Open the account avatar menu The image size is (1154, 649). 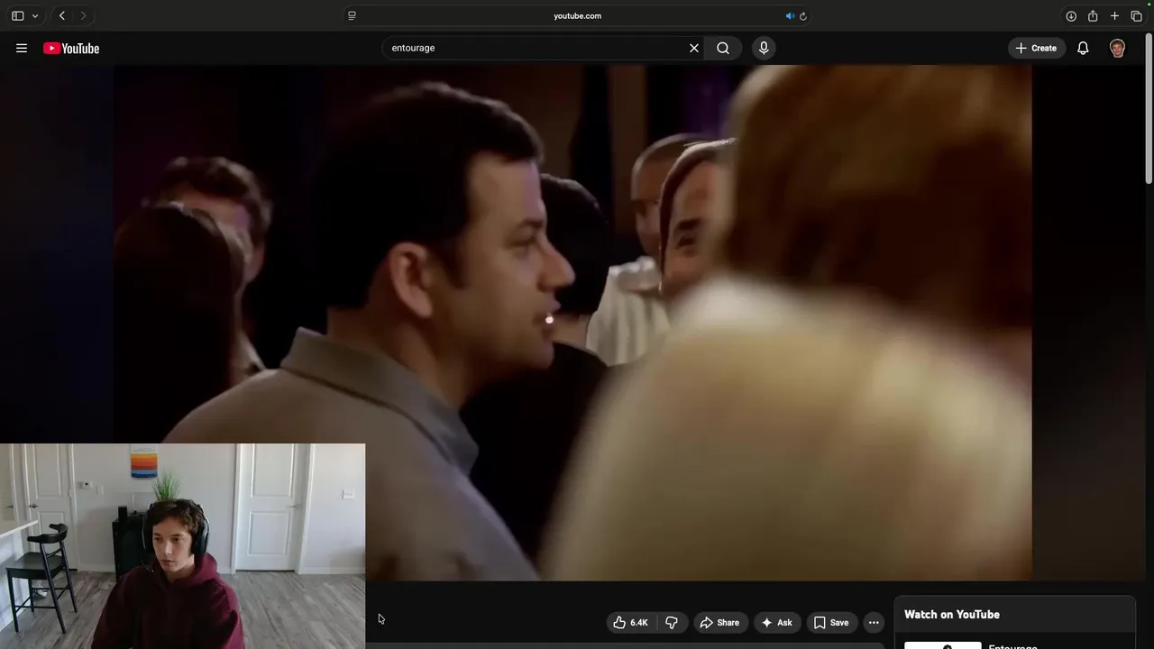(1118, 48)
